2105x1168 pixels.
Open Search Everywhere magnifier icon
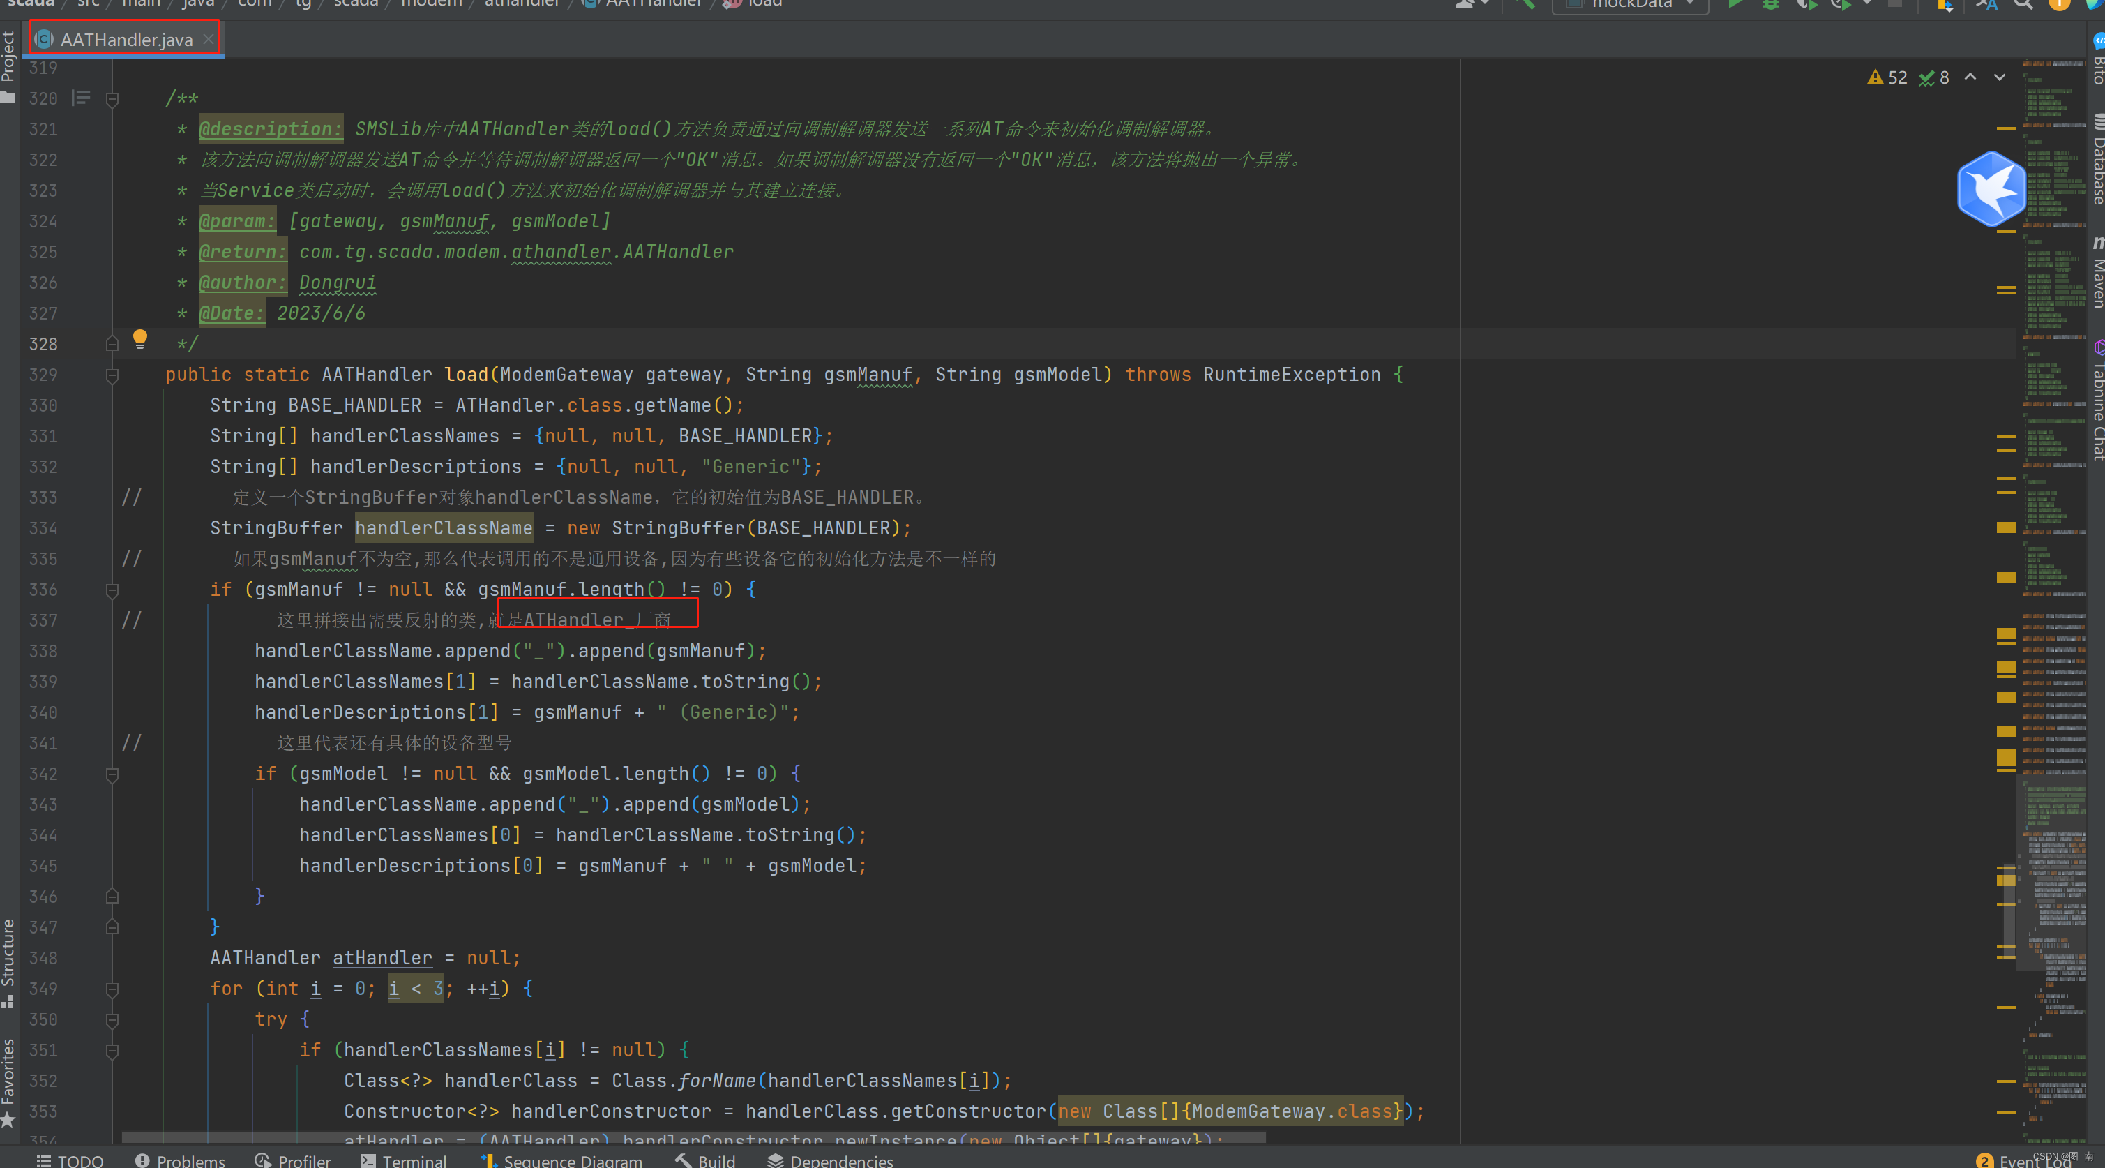pos(2023,4)
